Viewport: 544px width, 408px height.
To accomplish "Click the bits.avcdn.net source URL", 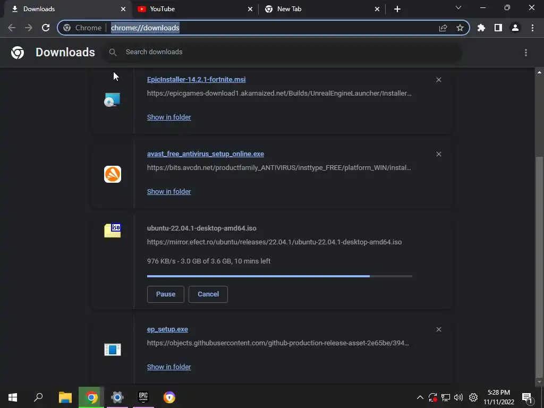I will coord(279,167).
